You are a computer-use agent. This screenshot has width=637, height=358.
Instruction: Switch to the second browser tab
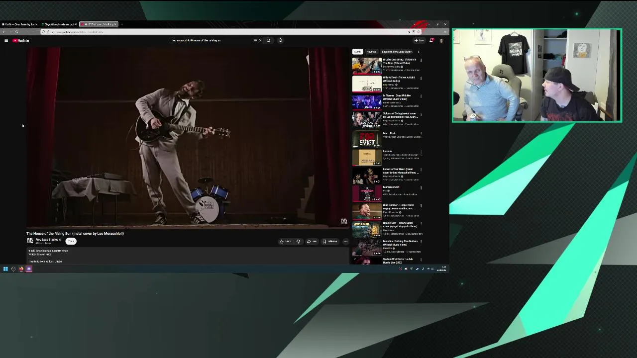(x=59, y=24)
